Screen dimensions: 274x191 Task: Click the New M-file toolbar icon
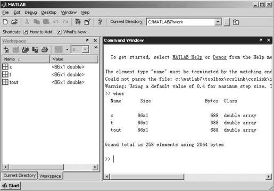pos(5,22)
